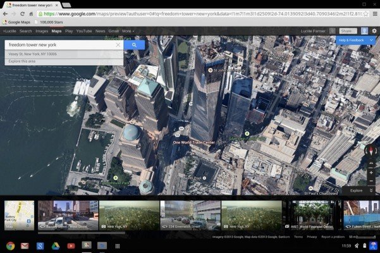380x253 pixels.
Task: Expand the More dropdown in Google bar
Action: tap(128, 31)
